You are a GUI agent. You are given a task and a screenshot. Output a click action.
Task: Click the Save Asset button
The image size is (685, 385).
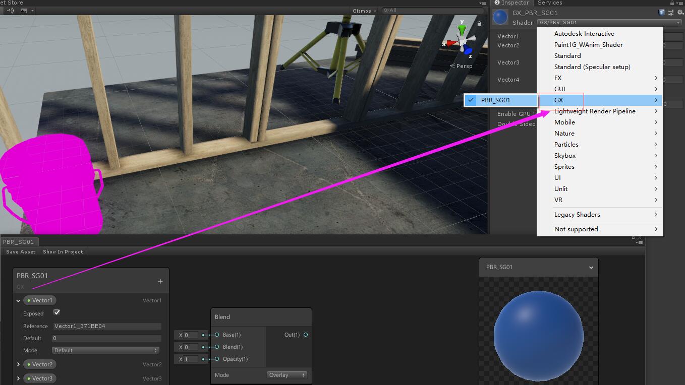(21, 251)
